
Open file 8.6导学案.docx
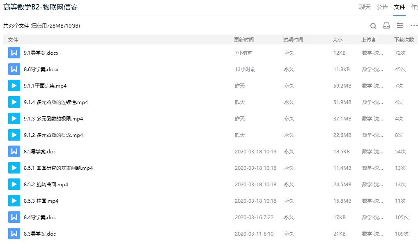41,69
